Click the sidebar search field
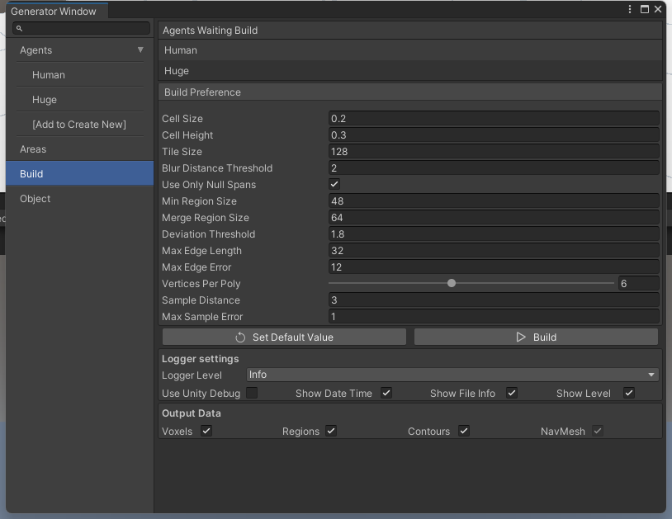The height and width of the screenshot is (519, 672). tap(81, 28)
